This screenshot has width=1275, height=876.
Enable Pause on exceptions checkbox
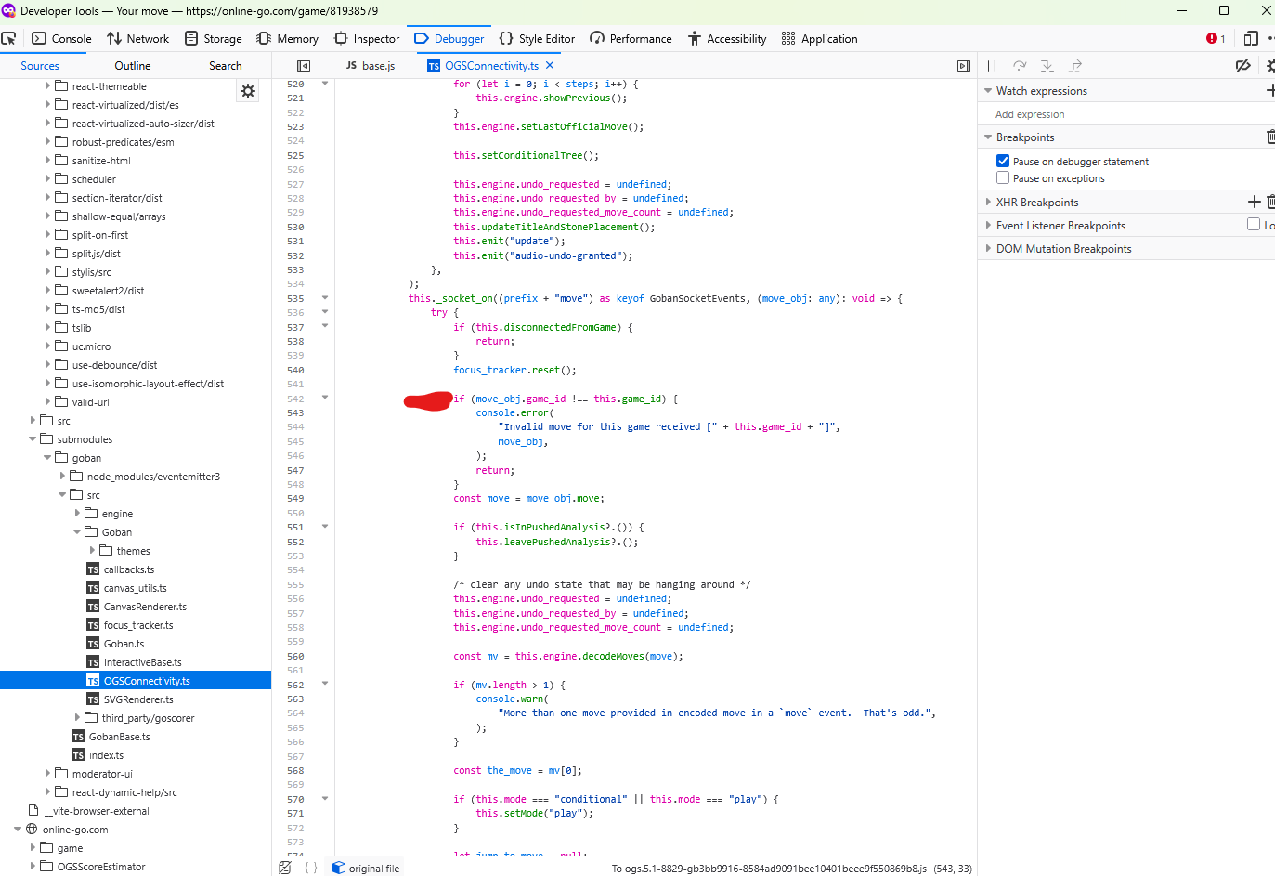pyautogui.click(x=1003, y=177)
